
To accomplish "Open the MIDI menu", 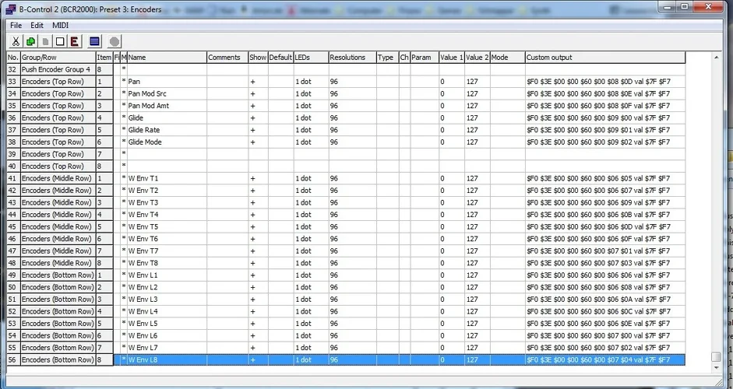I will (60, 25).
